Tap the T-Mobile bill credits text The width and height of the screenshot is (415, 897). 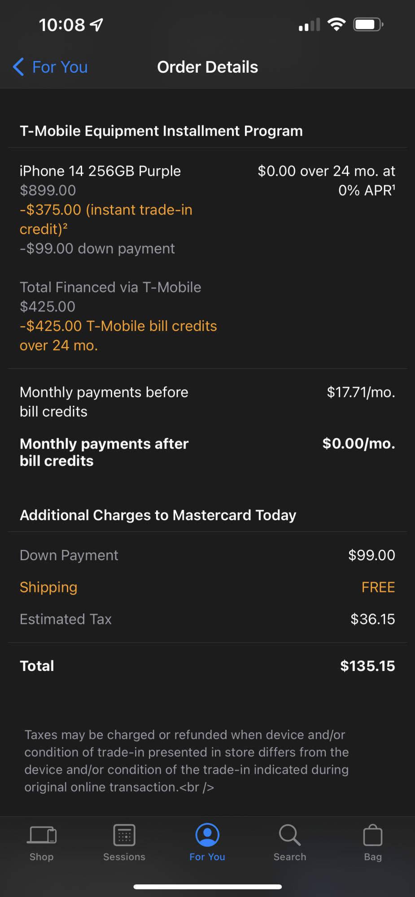point(118,335)
